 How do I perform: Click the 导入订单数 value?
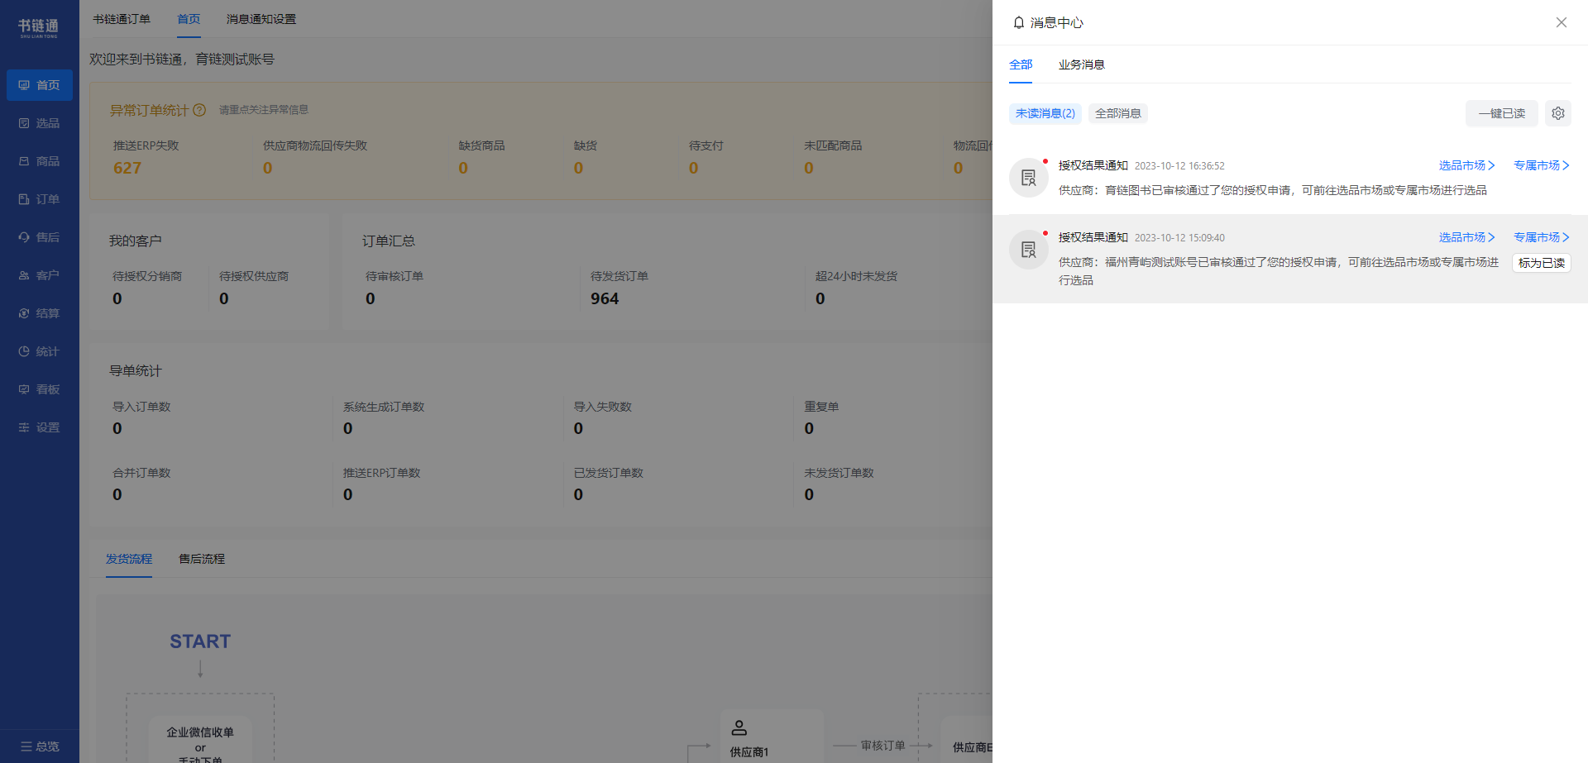(117, 428)
